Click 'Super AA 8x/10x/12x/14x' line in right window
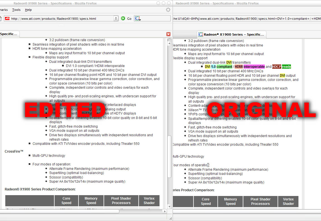Viewport: 321px width, 221px height. pos(226,182)
